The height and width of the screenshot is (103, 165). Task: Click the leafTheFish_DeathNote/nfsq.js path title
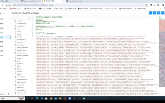(25, 13)
